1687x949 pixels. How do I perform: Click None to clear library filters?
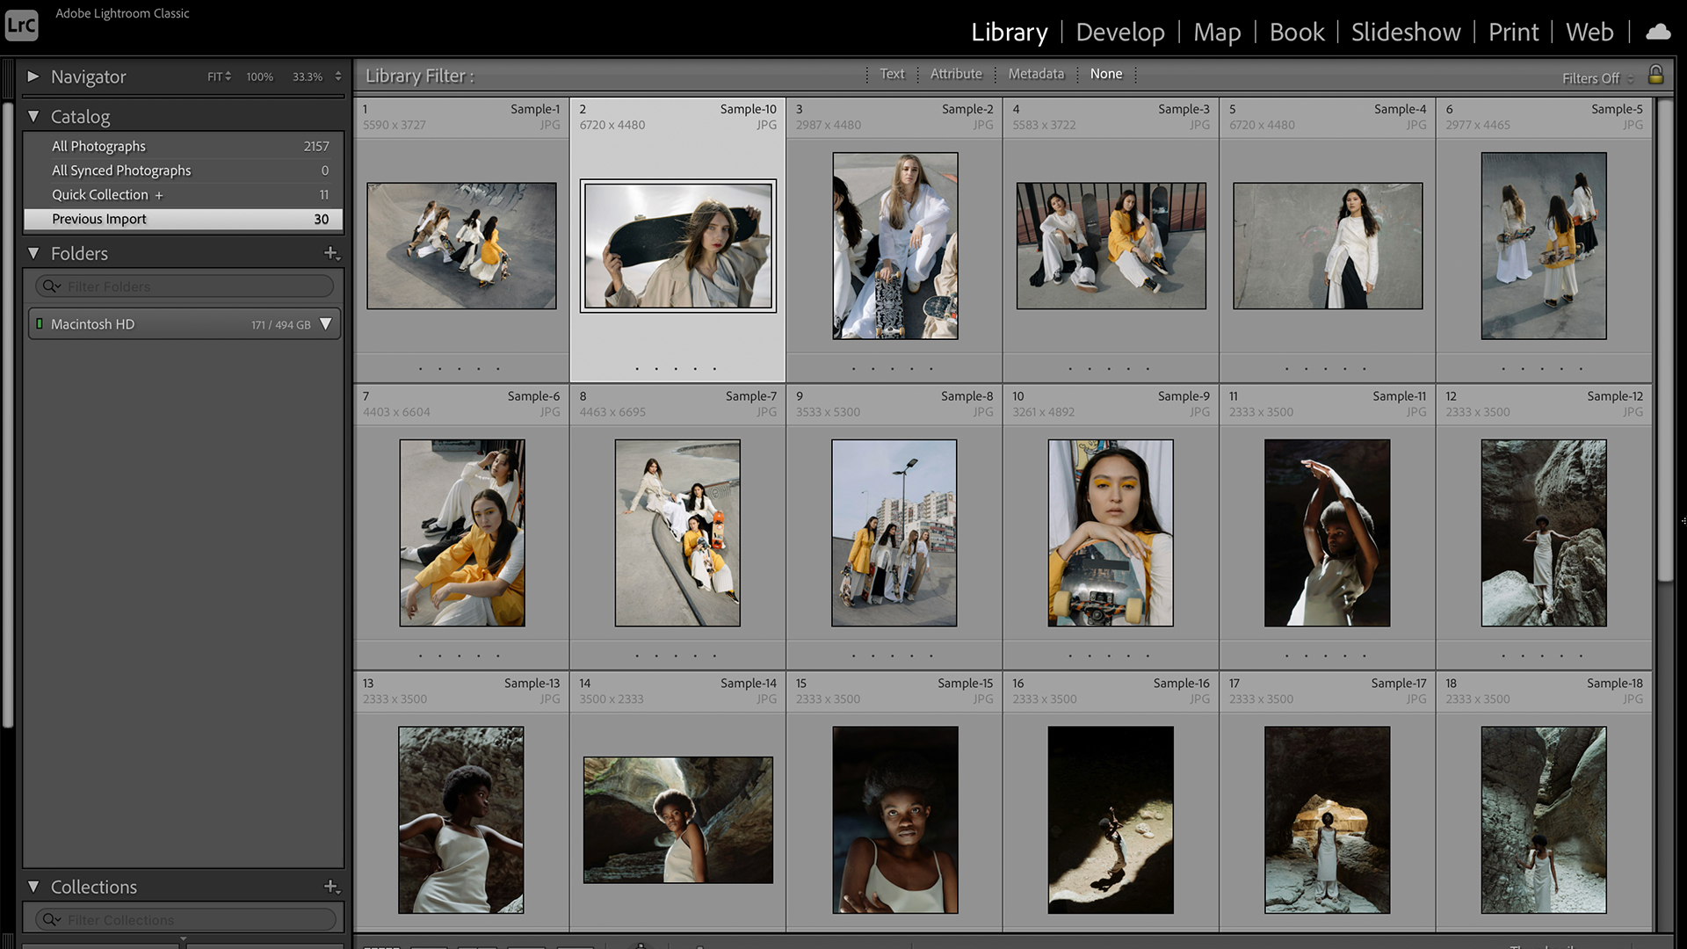tap(1106, 74)
